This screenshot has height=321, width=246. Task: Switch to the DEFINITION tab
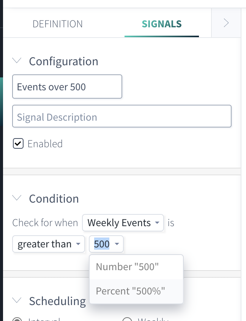coord(58,24)
